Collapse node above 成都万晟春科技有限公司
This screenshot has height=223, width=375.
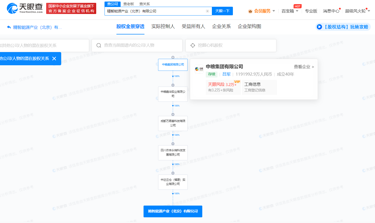(173, 114)
